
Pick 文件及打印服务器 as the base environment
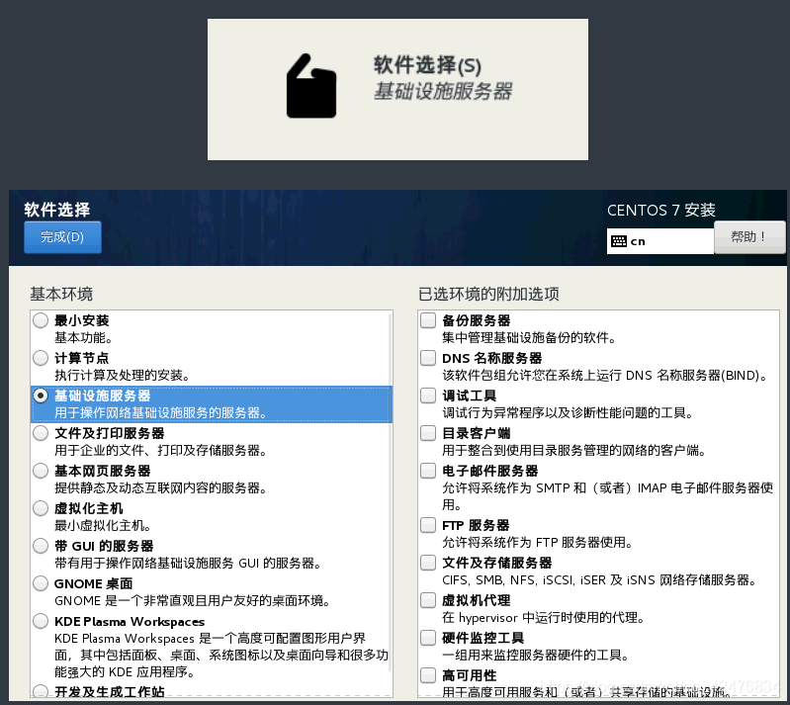point(41,433)
